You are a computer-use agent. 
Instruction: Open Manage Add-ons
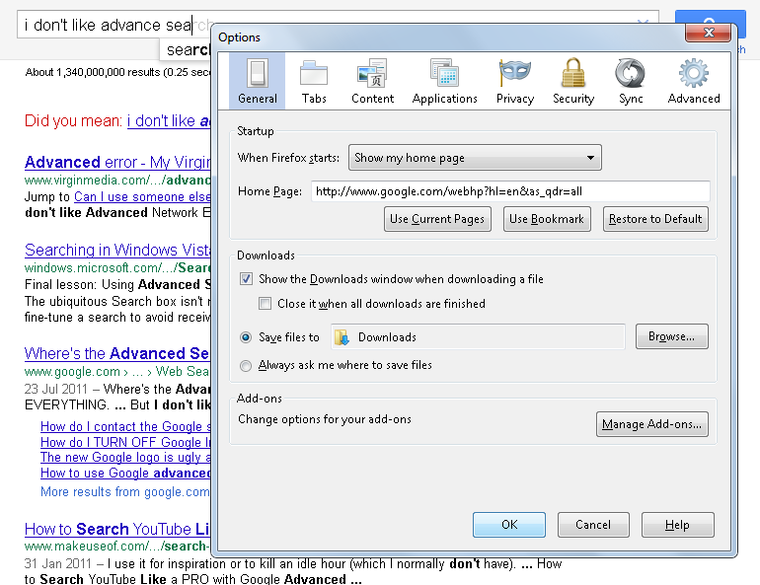click(651, 424)
